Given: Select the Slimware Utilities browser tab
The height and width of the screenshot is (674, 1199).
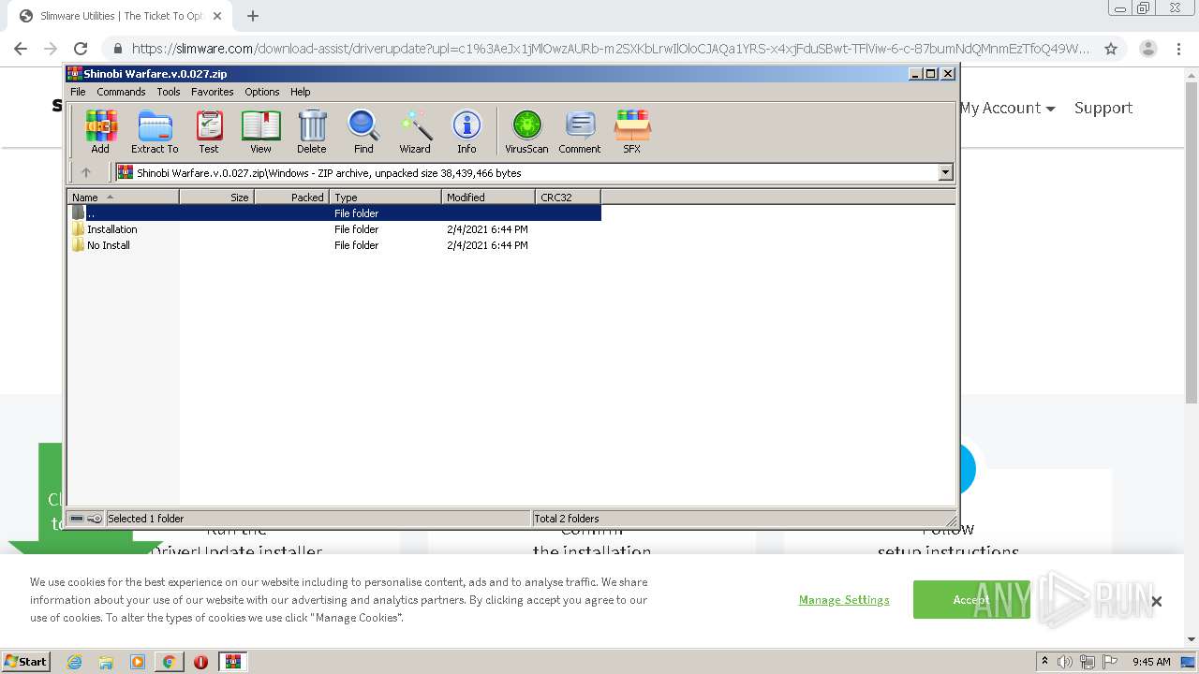Looking at the screenshot, I should click(120, 16).
